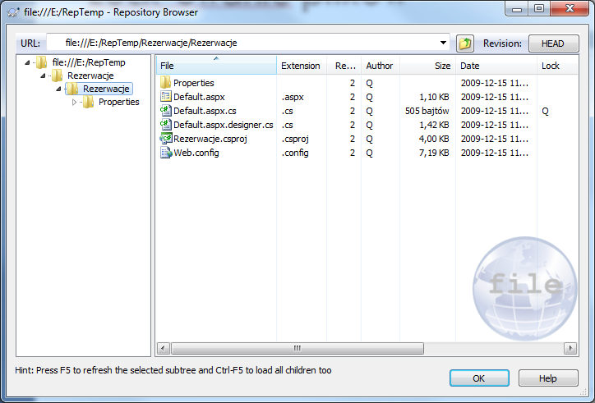
Task: Click the date cell of Web.config row
Action: click(495, 153)
